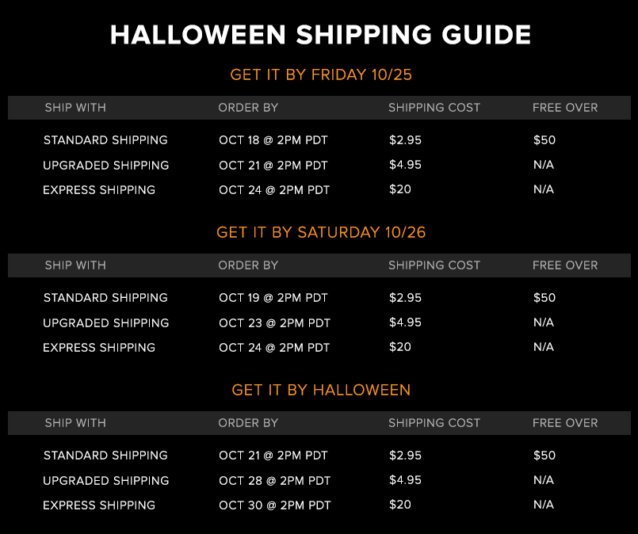
Task: Select Upgraded Shipping in the Saturday table
Action: (105, 323)
